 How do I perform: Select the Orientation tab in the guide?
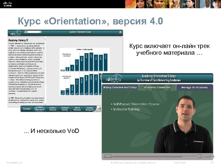(x=27, y=109)
